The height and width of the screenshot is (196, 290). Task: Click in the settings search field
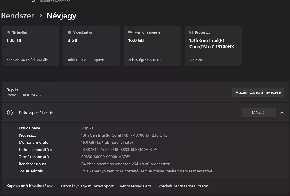[103, 1]
